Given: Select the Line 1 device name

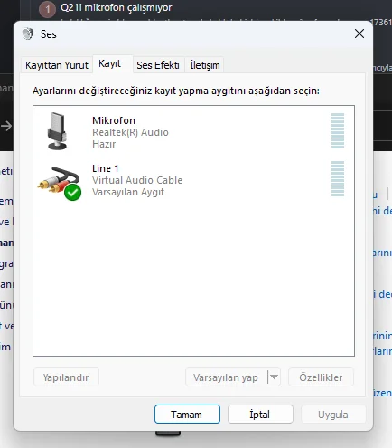Looking at the screenshot, I should (106, 168).
